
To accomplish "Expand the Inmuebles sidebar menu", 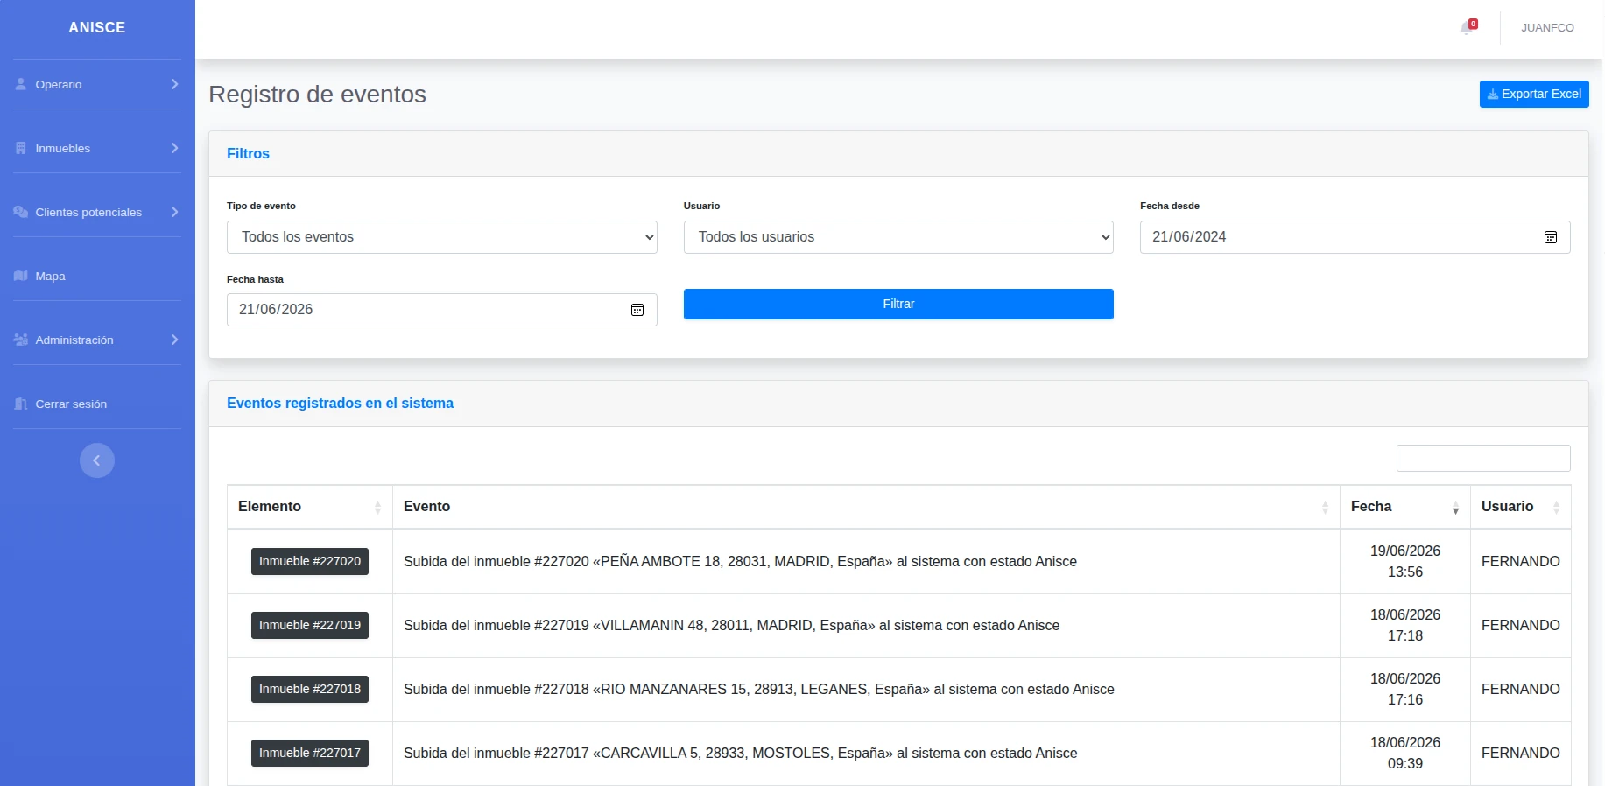I will coord(97,148).
